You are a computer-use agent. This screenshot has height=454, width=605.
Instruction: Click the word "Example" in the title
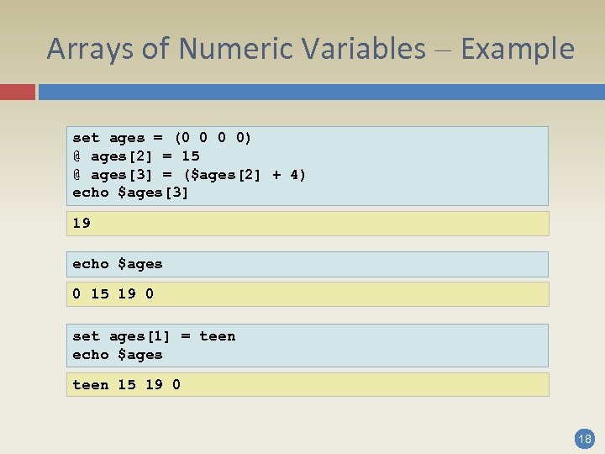[x=518, y=49]
